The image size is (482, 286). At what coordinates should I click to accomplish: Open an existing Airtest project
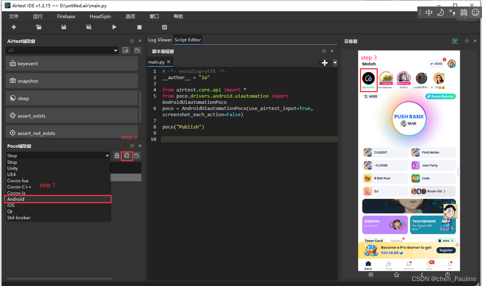point(39,27)
